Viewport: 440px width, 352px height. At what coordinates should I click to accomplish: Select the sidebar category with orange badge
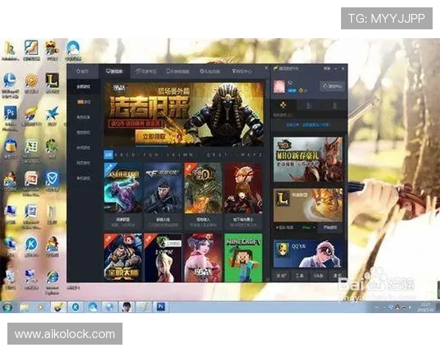coord(84,102)
